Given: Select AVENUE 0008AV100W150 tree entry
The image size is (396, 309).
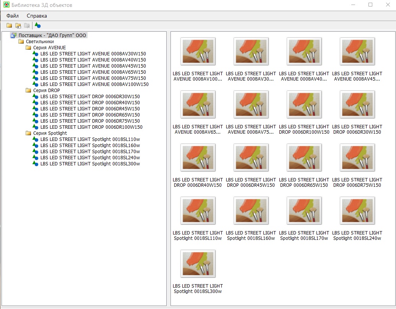Looking at the screenshot, I should pos(94,84).
